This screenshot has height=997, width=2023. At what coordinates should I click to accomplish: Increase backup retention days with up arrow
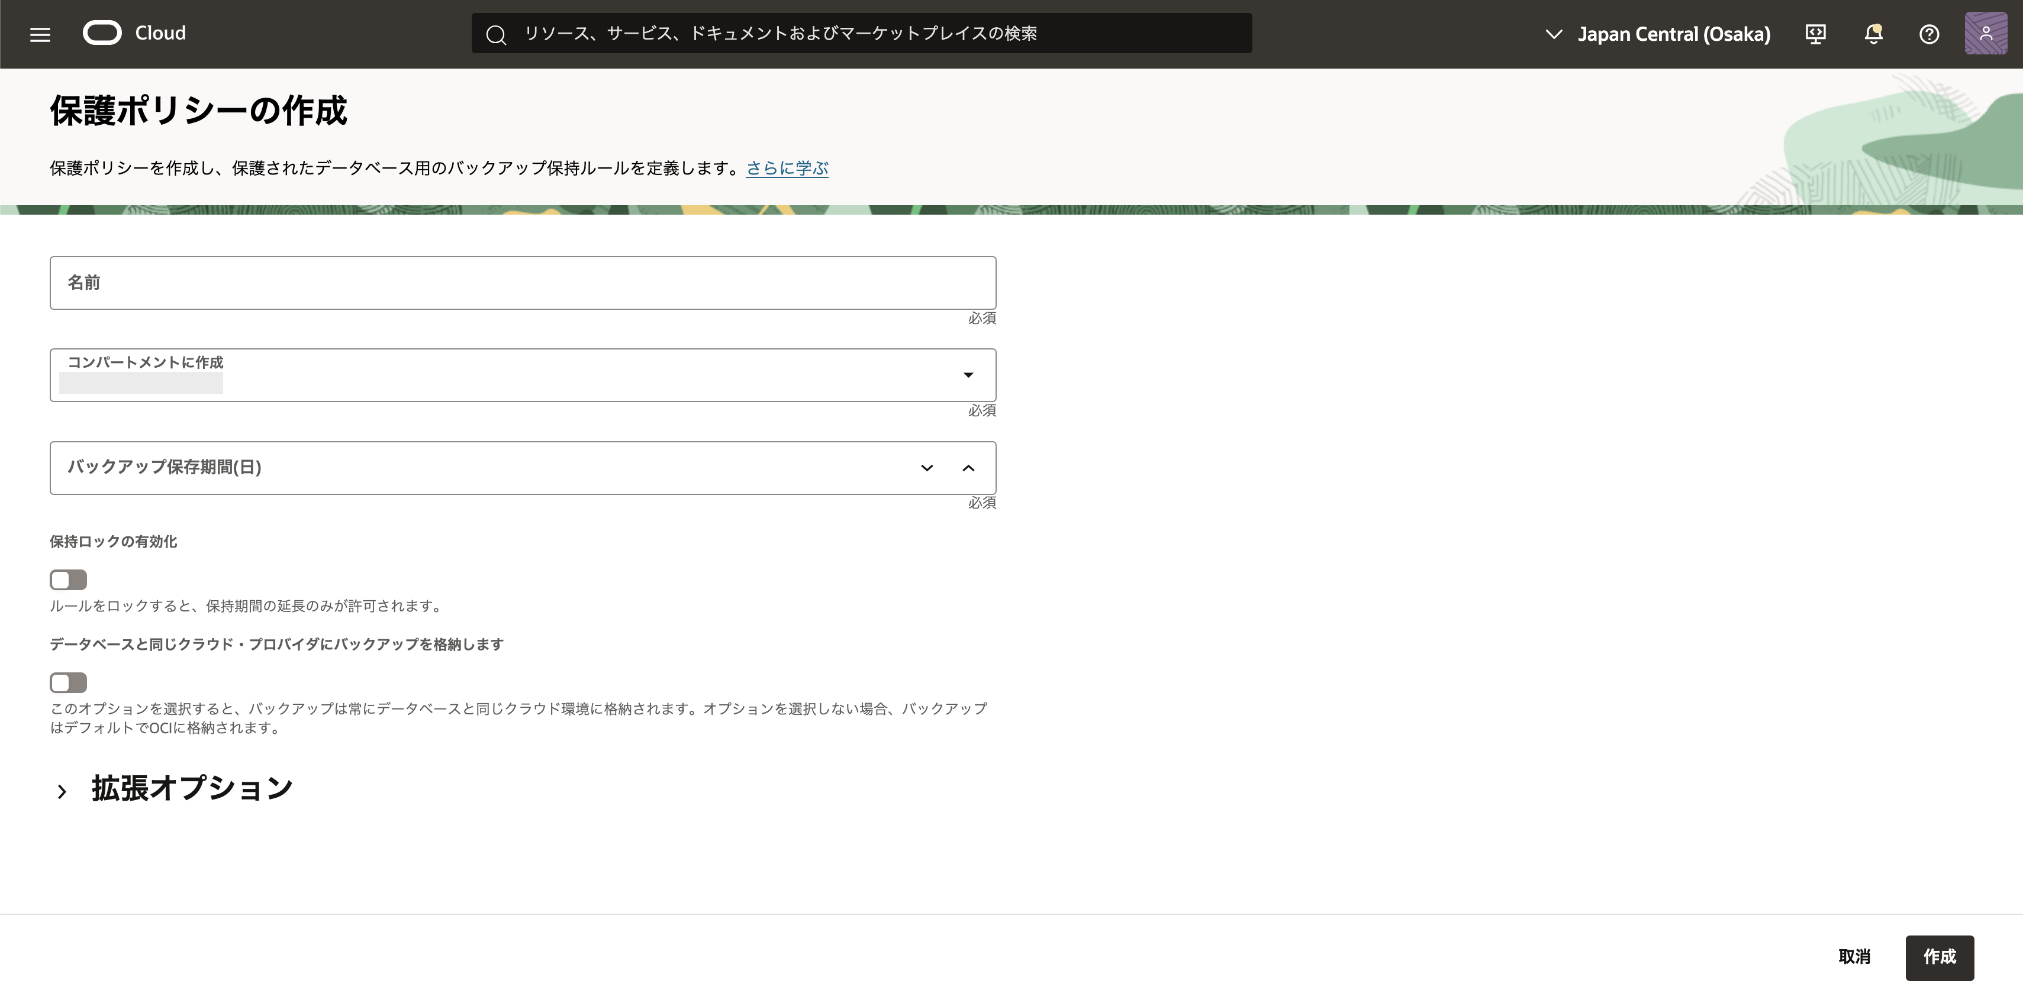pos(968,468)
